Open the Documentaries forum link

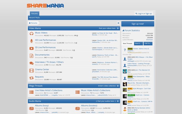pyautogui.click(x=42, y=55)
